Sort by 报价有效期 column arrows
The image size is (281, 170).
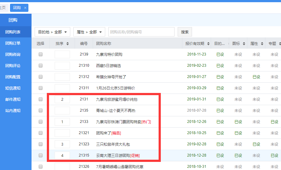point(207,44)
